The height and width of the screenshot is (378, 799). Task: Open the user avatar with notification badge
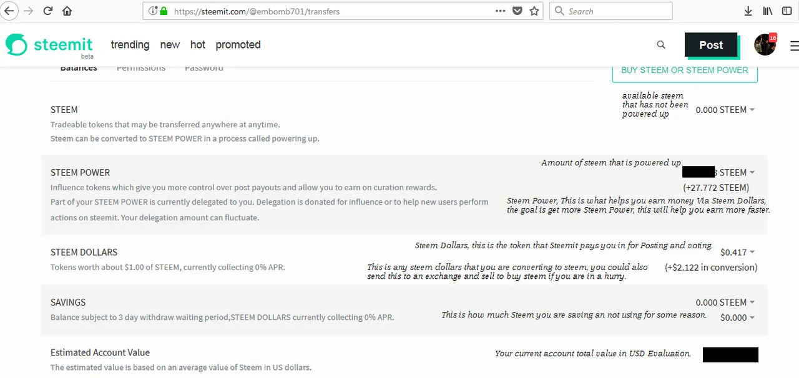tap(765, 44)
